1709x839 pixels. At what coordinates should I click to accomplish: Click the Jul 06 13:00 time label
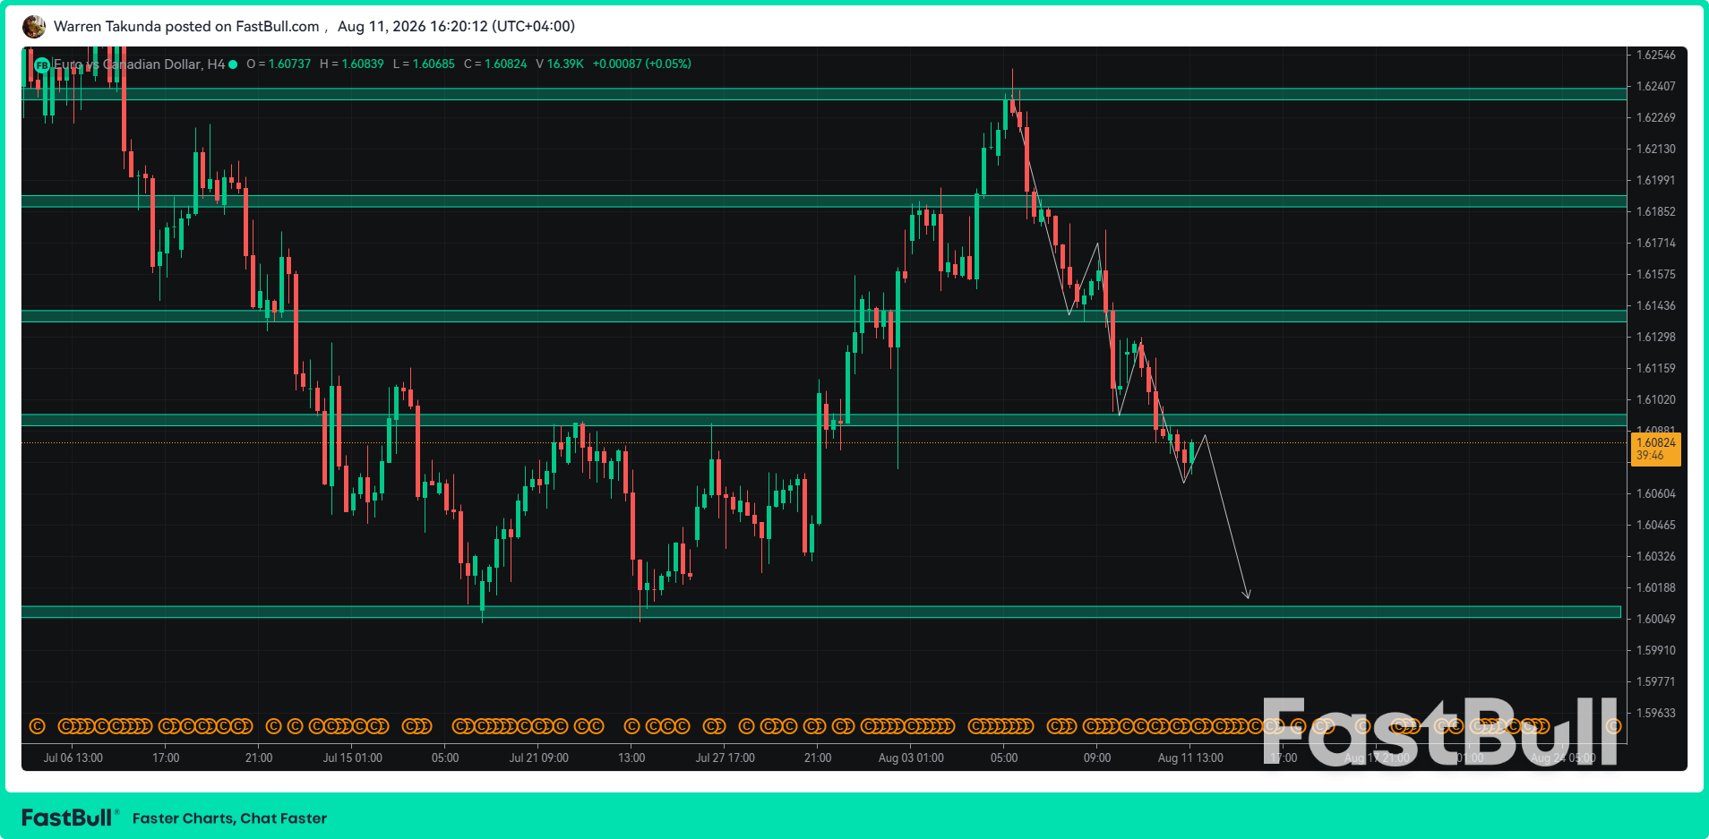point(73,758)
